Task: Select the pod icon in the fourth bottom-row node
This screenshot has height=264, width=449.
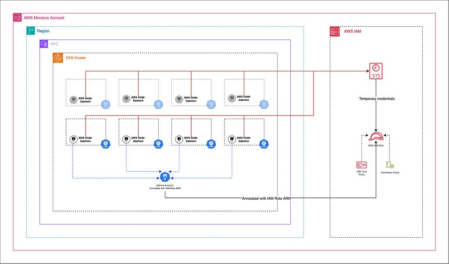Action: click(232, 139)
